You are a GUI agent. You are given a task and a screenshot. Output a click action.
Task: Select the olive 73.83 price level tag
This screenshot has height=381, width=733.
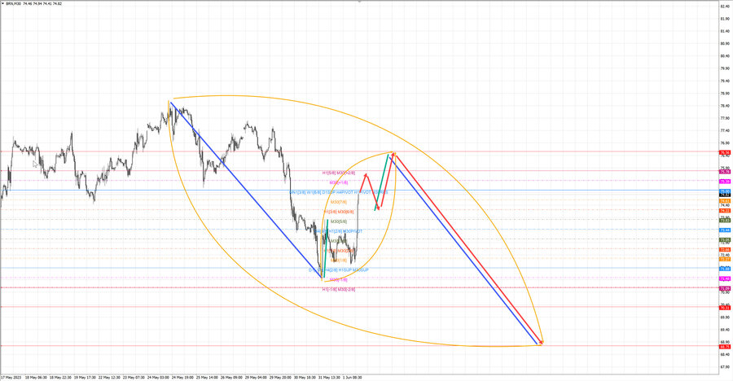[725, 220]
